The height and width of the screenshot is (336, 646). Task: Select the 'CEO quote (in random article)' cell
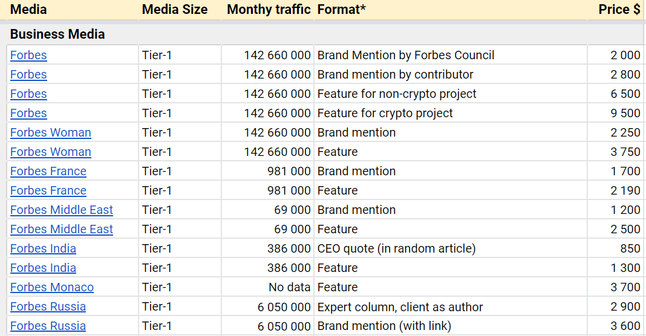pos(450,249)
